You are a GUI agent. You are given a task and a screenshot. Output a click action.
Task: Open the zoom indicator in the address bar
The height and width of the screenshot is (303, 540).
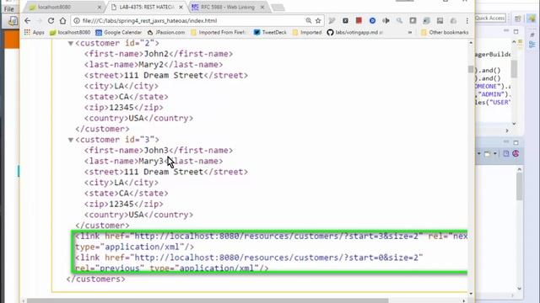pos(309,20)
